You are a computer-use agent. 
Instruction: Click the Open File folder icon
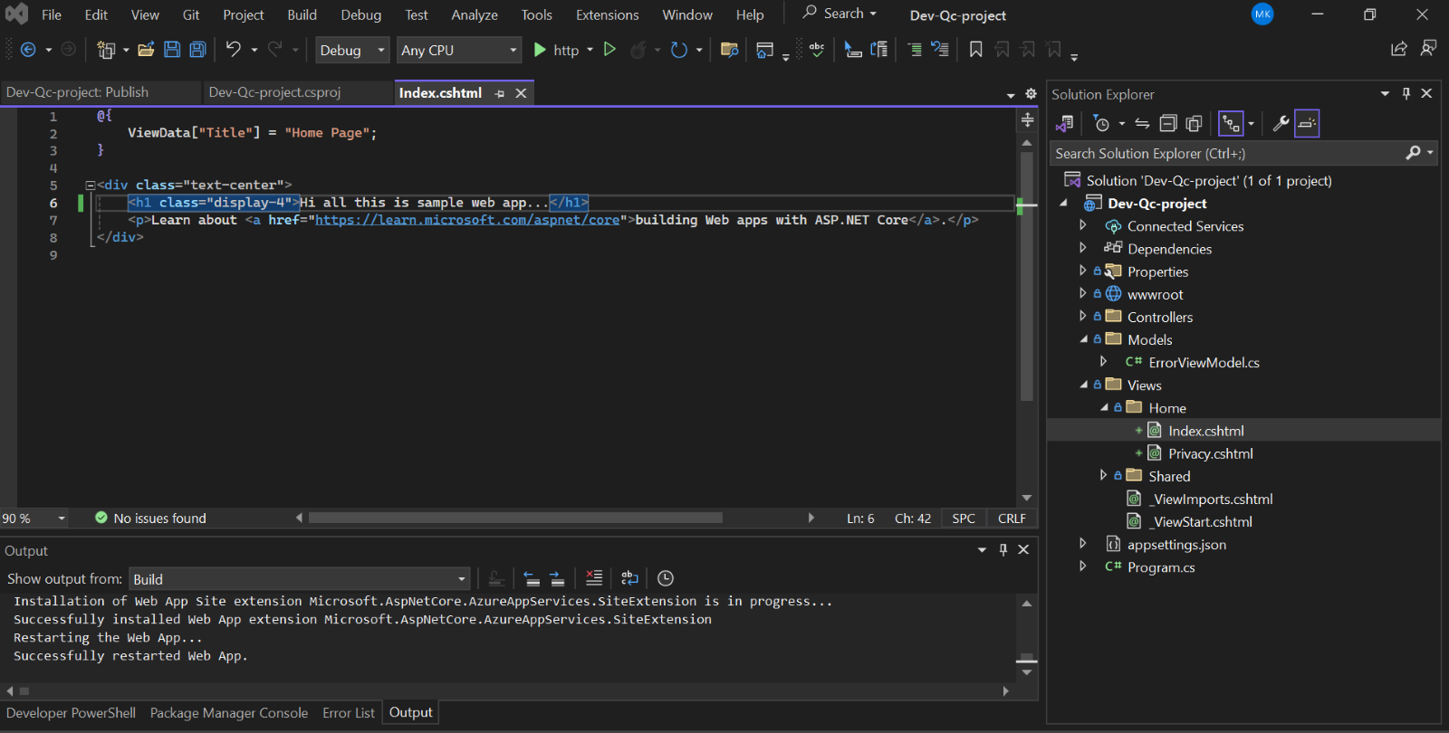146,50
